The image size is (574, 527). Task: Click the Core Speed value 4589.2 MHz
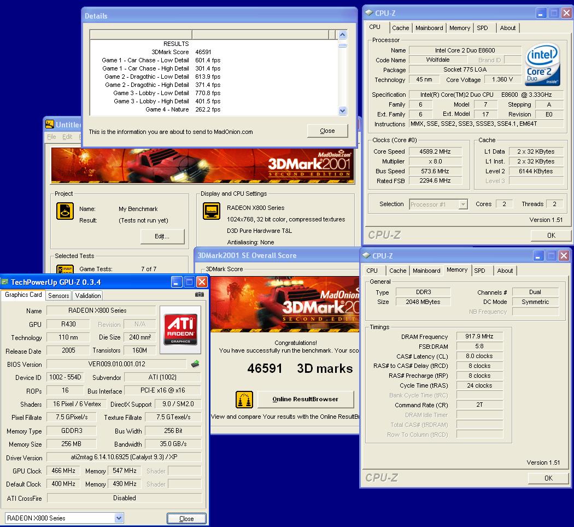[x=435, y=151]
